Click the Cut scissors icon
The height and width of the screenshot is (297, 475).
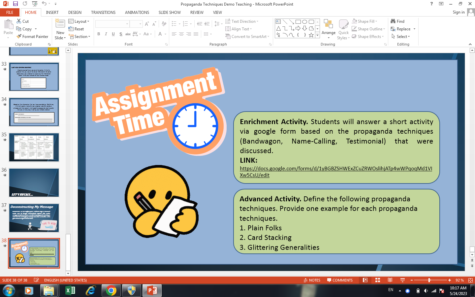point(19,21)
